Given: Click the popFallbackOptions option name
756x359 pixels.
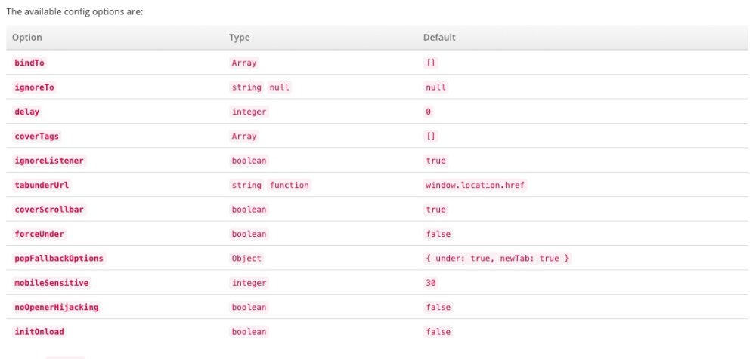Looking at the screenshot, I should point(59,259).
